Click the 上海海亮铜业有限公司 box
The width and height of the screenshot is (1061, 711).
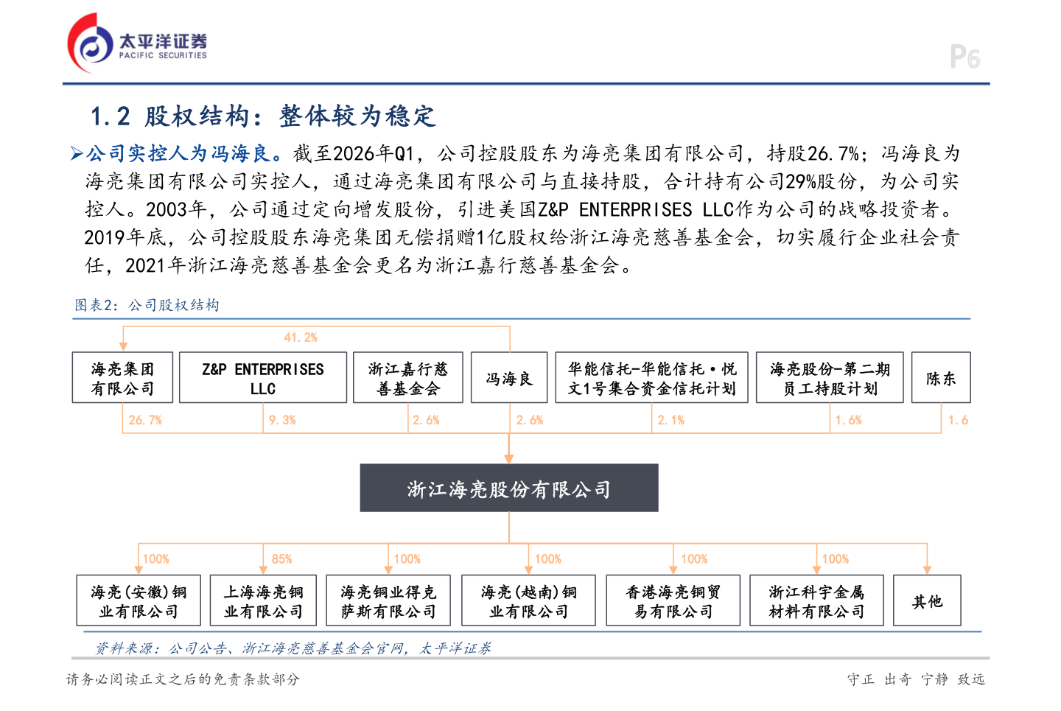pyautogui.click(x=263, y=600)
